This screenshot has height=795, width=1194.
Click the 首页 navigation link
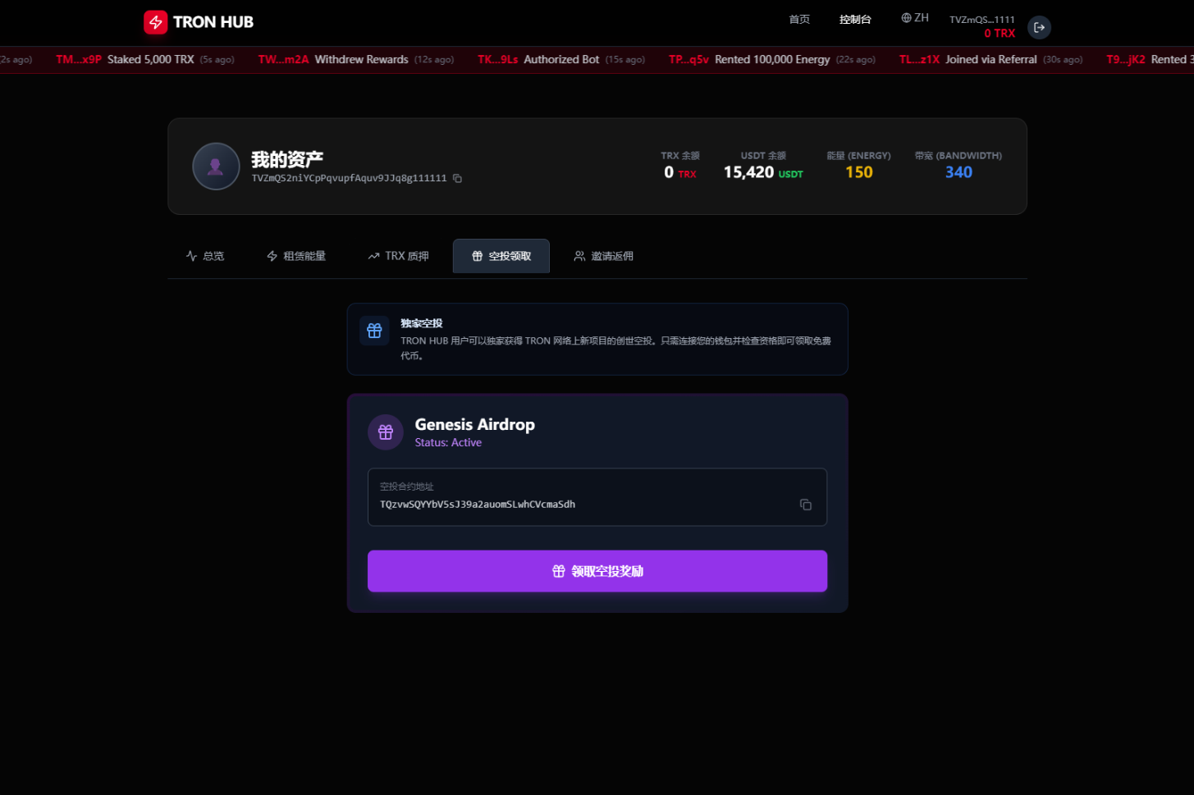tap(799, 20)
